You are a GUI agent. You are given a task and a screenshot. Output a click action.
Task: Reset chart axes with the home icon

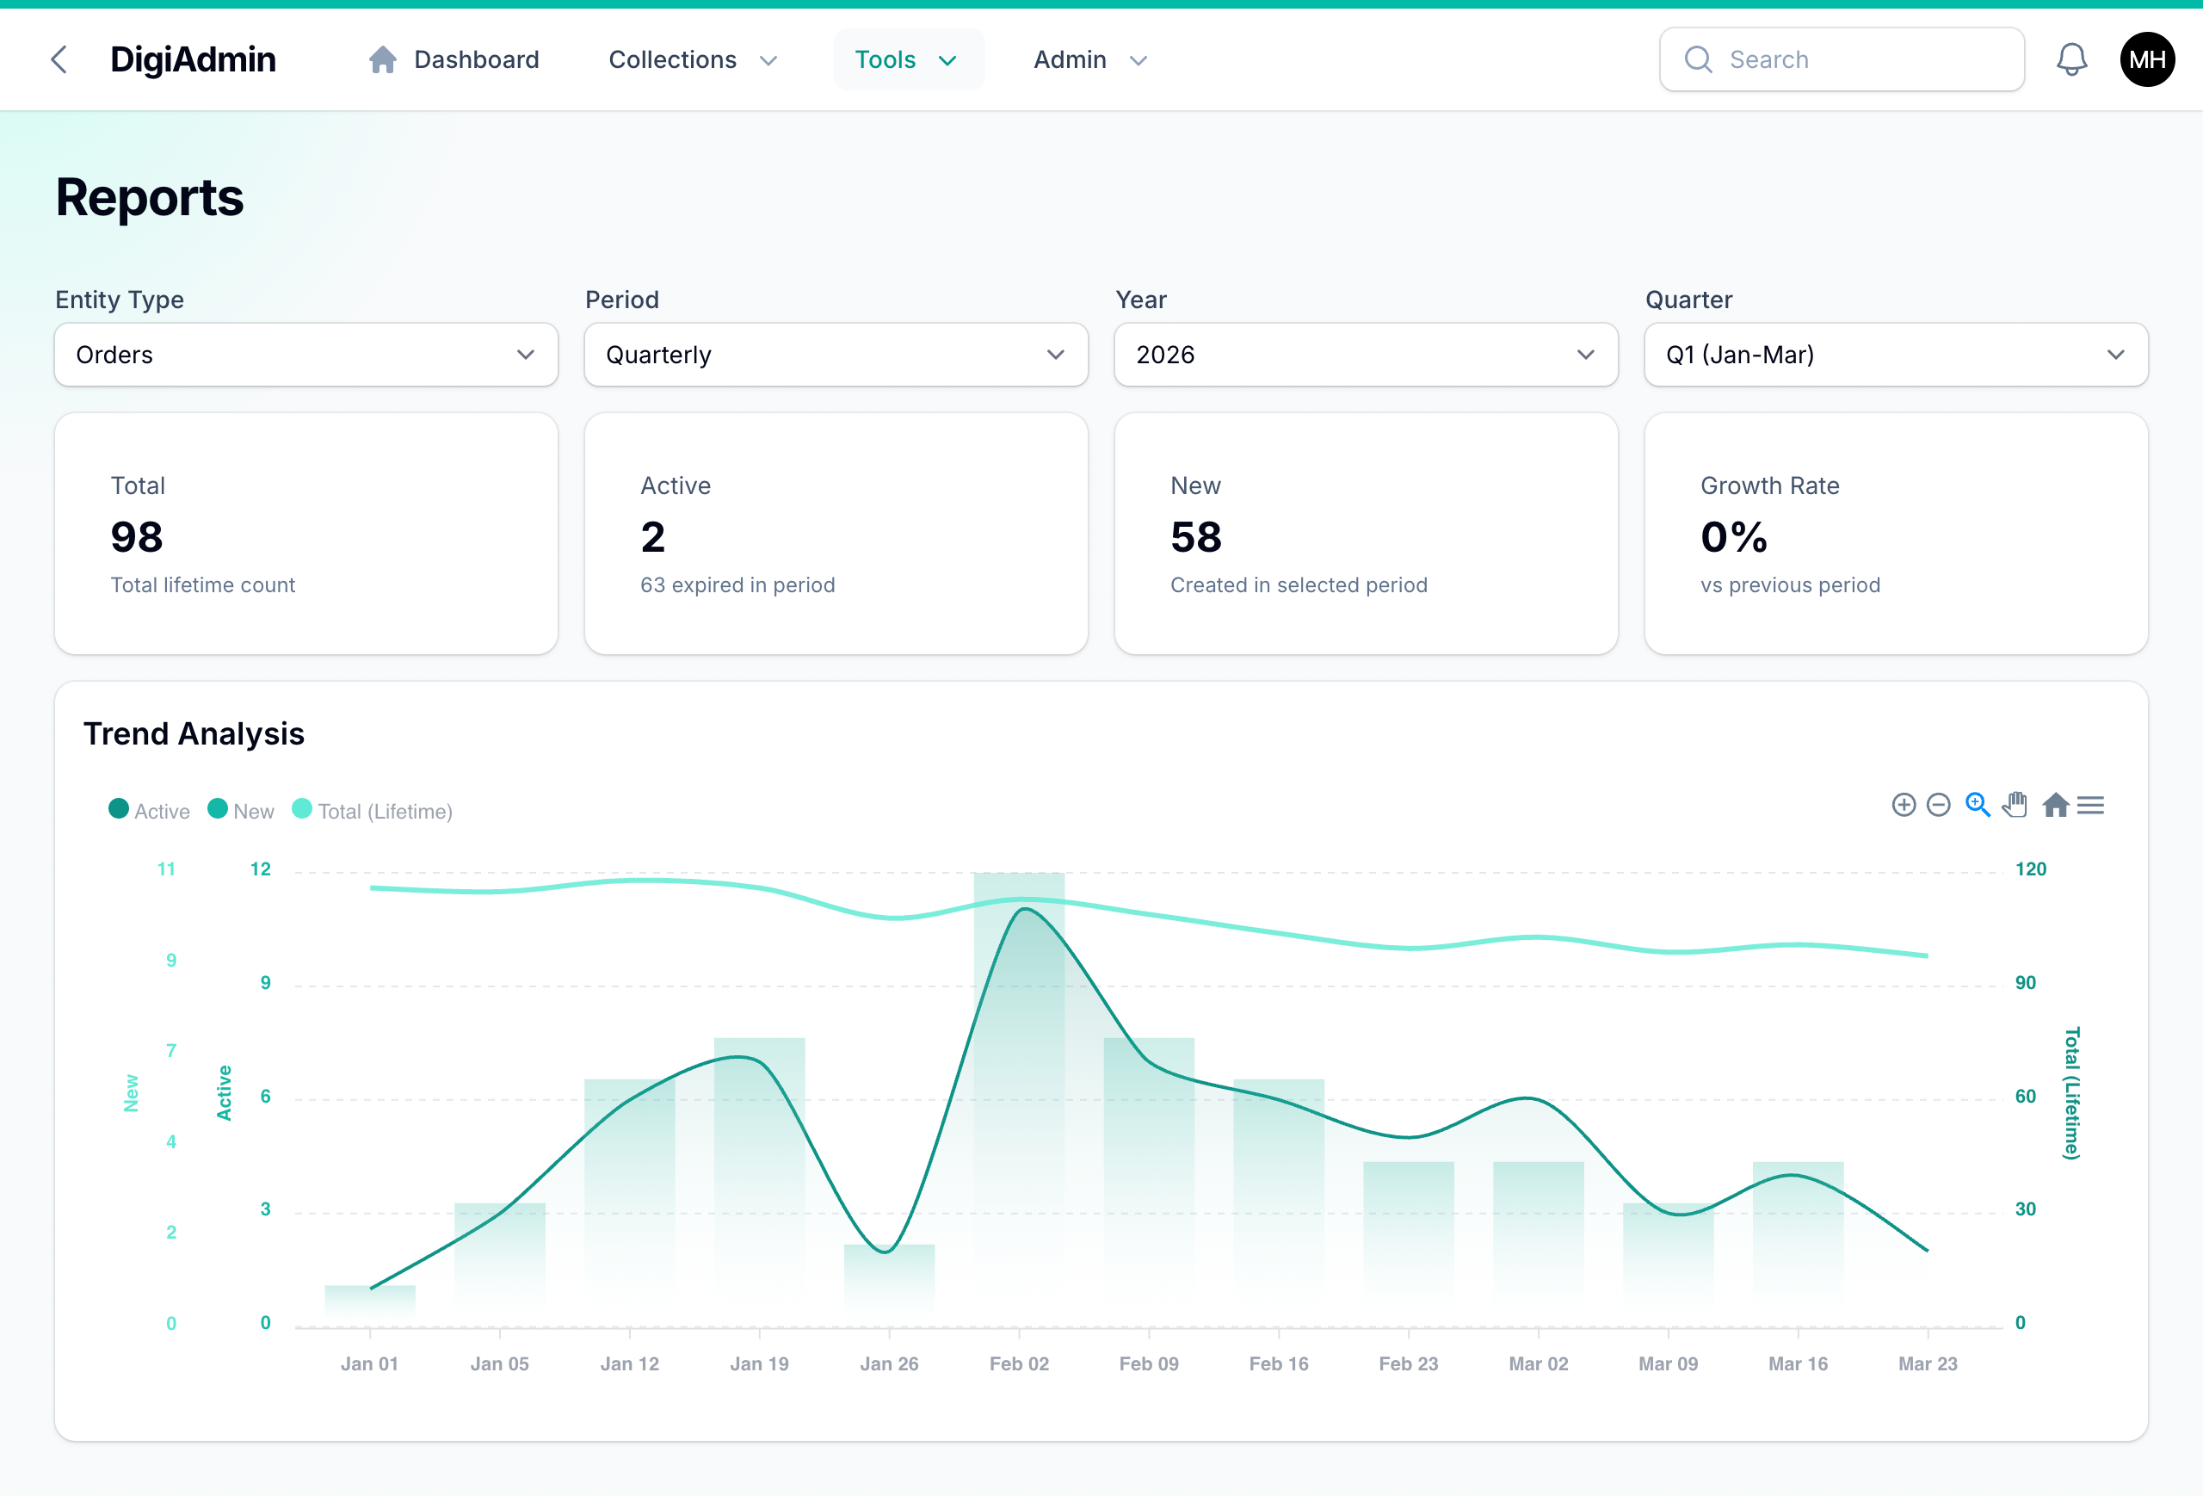pyautogui.click(x=2056, y=804)
